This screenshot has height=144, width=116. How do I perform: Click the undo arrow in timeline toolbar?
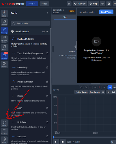point(90,87)
